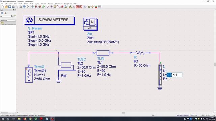Create a new schematic with New icon
This screenshot has height=121, width=216.
pos(3,7)
